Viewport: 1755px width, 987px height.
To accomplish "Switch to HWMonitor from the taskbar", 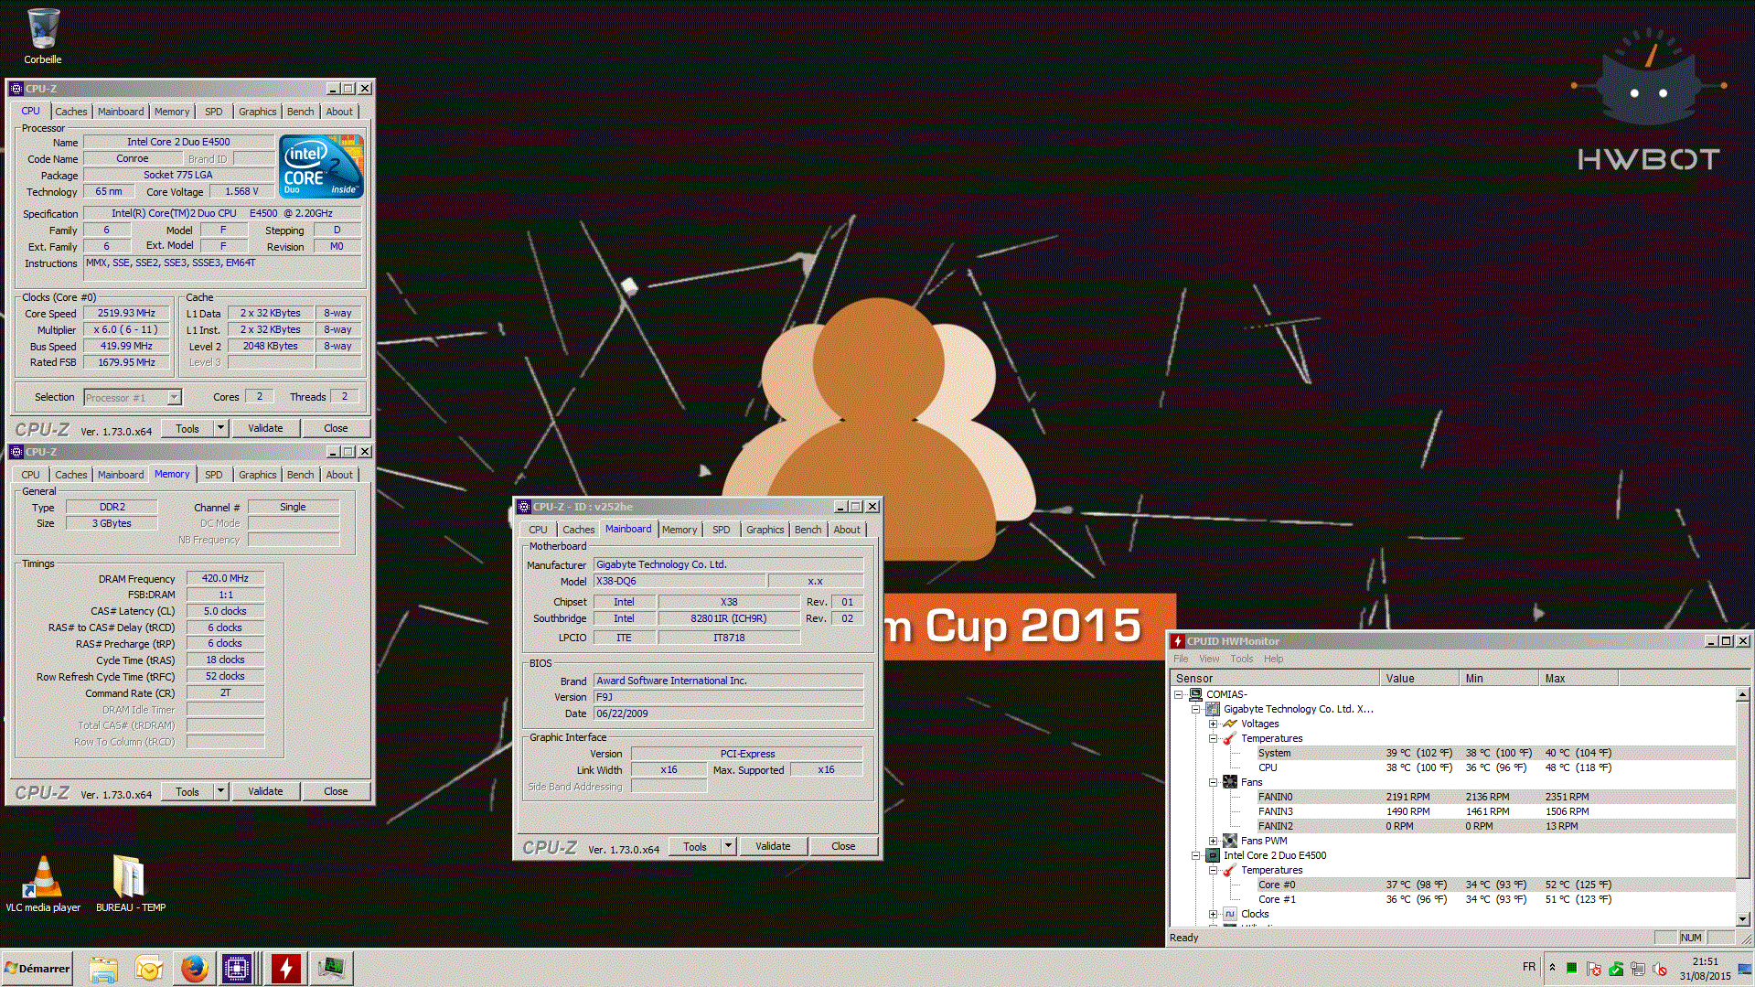I will pyautogui.click(x=285, y=968).
